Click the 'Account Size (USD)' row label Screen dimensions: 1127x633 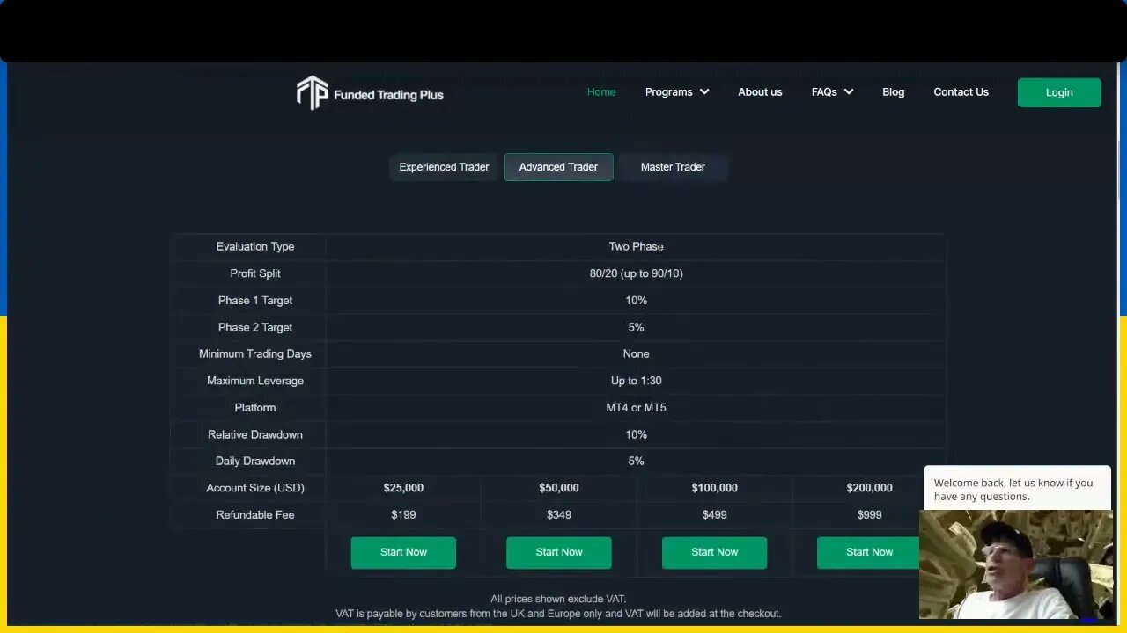point(255,488)
